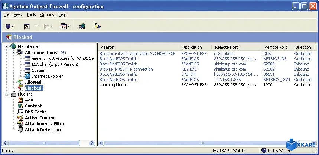The height and width of the screenshot is (155, 319).
Task: Select the Blocked tree item label
Action: [34, 88]
